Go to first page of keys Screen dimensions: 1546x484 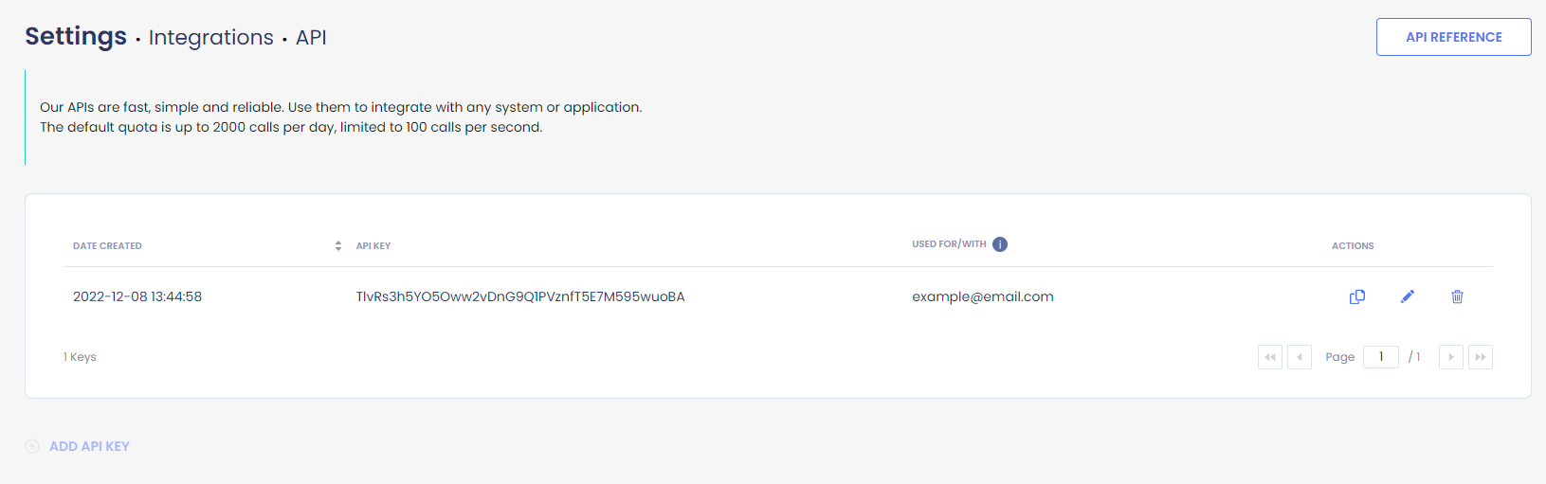(1270, 357)
